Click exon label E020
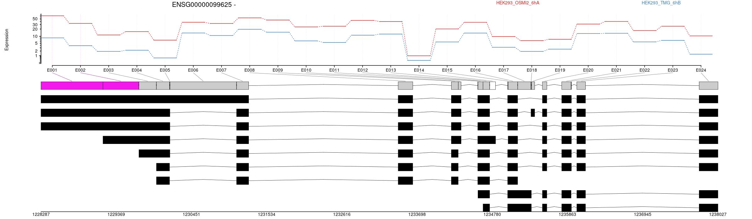752x219 pixels. coord(588,70)
